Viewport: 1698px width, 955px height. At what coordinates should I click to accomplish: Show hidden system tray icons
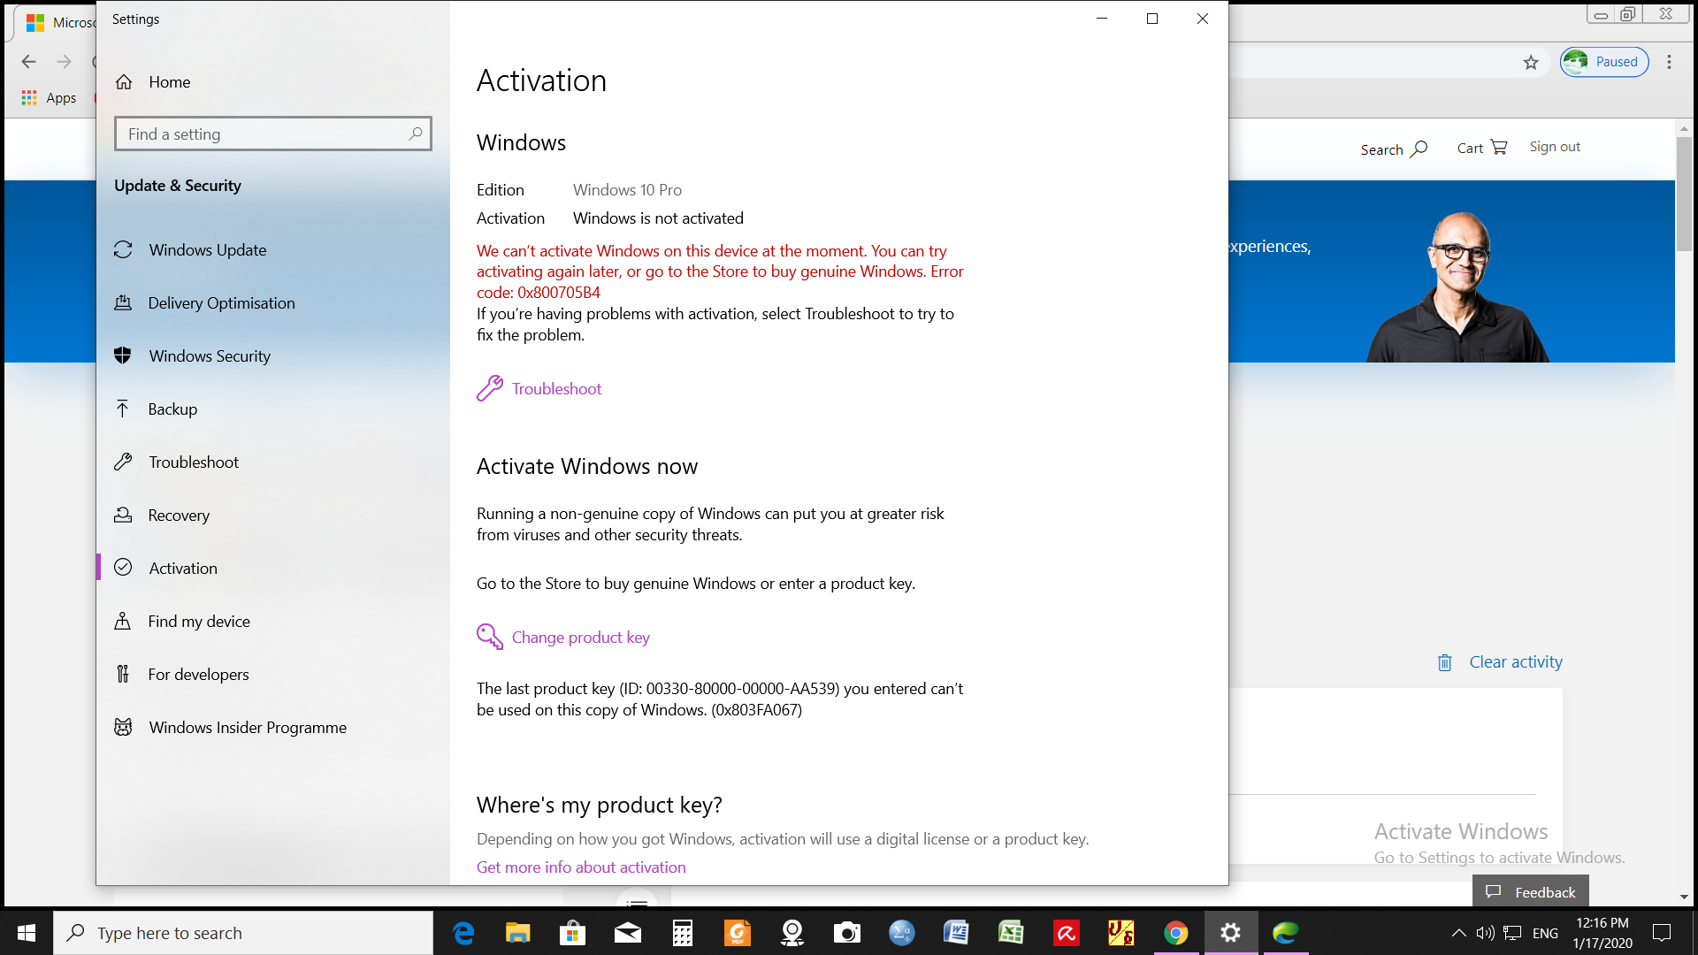pos(1459,933)
